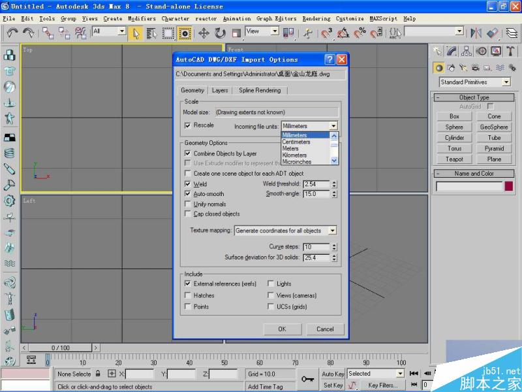Enable the Lights checkbox under Include
The image size is (522, 392).
click(x=271, y=284)
